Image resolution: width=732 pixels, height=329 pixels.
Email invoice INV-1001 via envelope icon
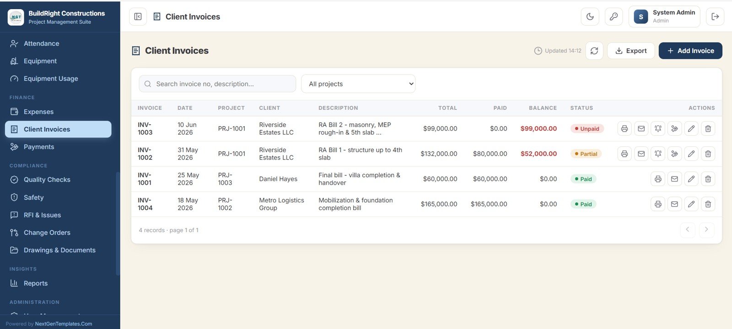(x=675, y=179)
